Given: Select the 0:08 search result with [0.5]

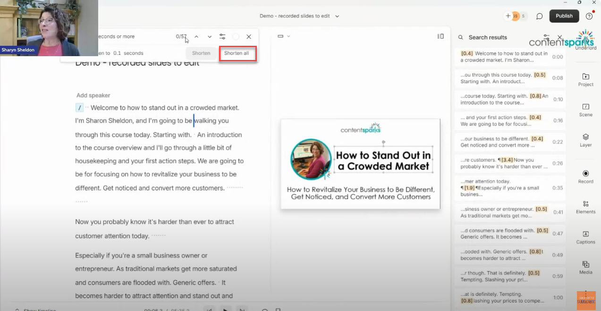Looking at the screenshot, I should [510, 78].
